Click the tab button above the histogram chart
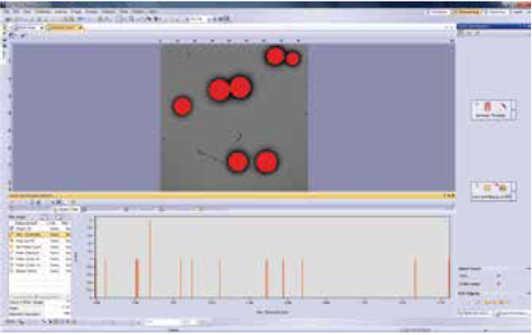The height and width of the screenshot is (335, 532). [66, 209]
